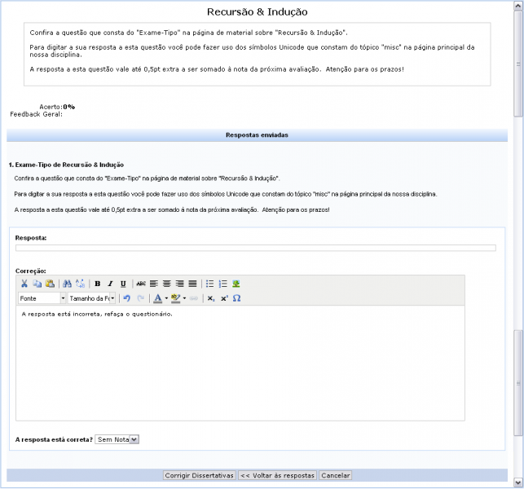Viewport: 524px width, 489px height.
Task: Click the Copy icon in editor toolbar
Action: pyautogui.click(x=37, y=284)
